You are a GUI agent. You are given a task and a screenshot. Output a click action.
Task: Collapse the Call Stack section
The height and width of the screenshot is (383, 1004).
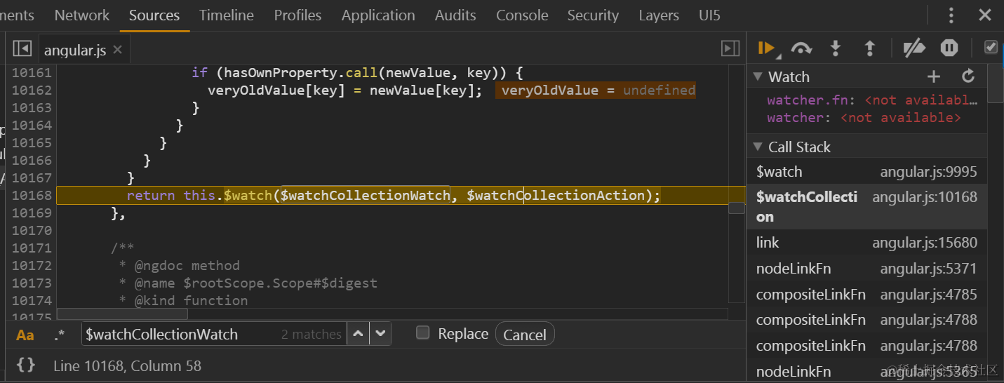[758, 147]
